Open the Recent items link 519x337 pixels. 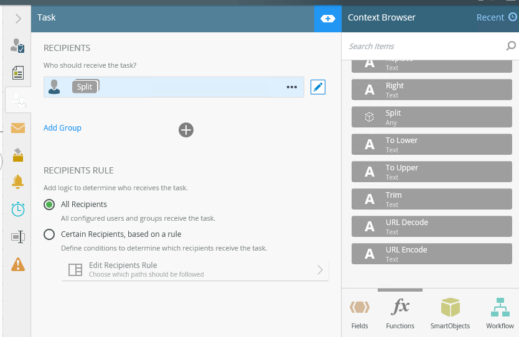click(x=490, y=17)
